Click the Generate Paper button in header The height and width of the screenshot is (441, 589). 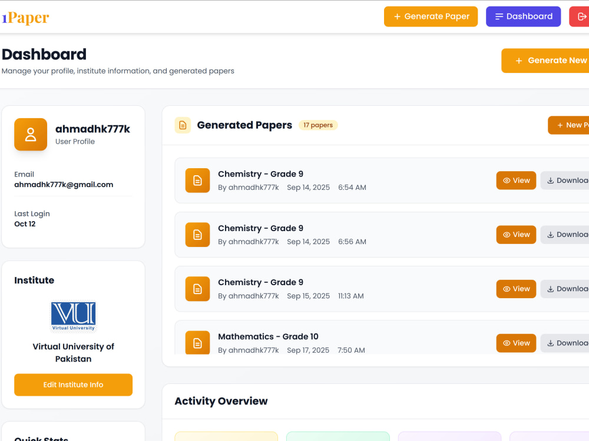coord(431,16)
